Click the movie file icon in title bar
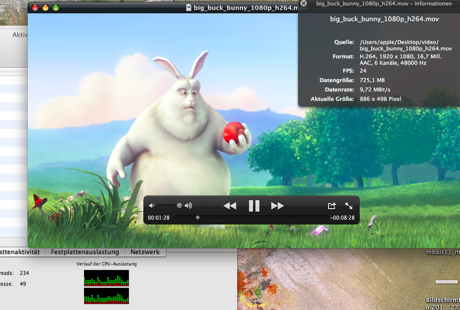The height and width of the screenshot is (310, 460). (189, 7)
